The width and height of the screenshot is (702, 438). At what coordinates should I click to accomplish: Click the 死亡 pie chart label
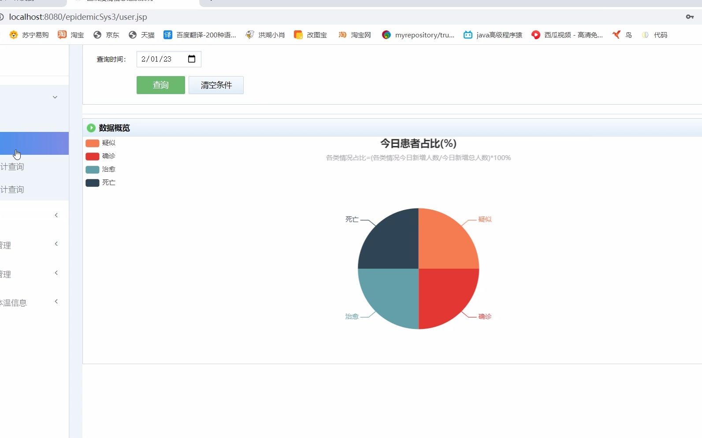coord(352,219)
